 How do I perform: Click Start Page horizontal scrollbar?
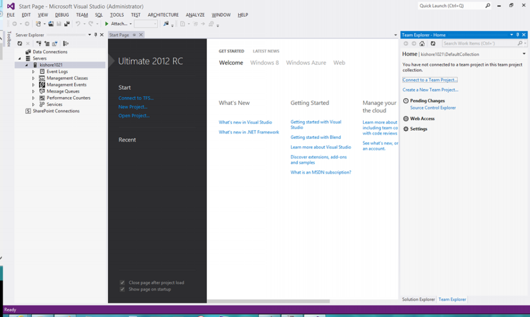tap(268, 301)
